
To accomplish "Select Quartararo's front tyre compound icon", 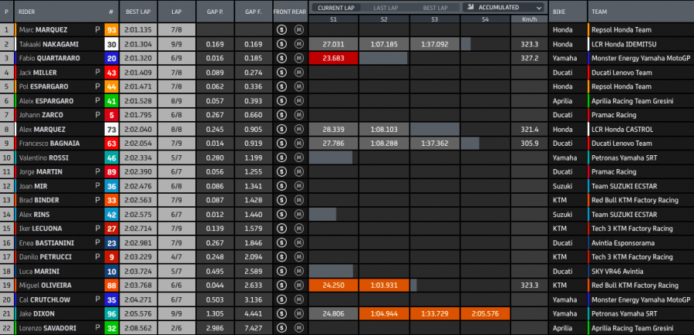I will [282, 59].
